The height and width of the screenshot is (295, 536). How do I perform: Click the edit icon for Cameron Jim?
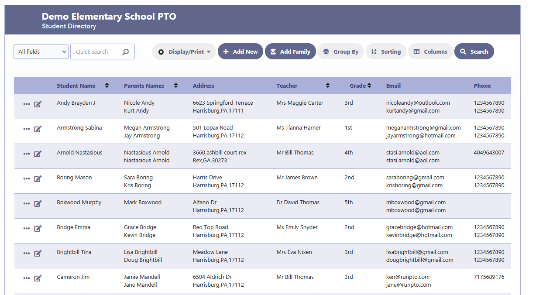tap(38, 278)
